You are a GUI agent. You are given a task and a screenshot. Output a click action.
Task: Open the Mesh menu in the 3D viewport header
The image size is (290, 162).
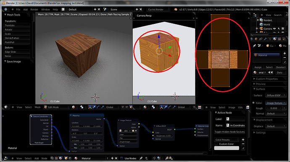pyautogui.click(x=37, y=107)
